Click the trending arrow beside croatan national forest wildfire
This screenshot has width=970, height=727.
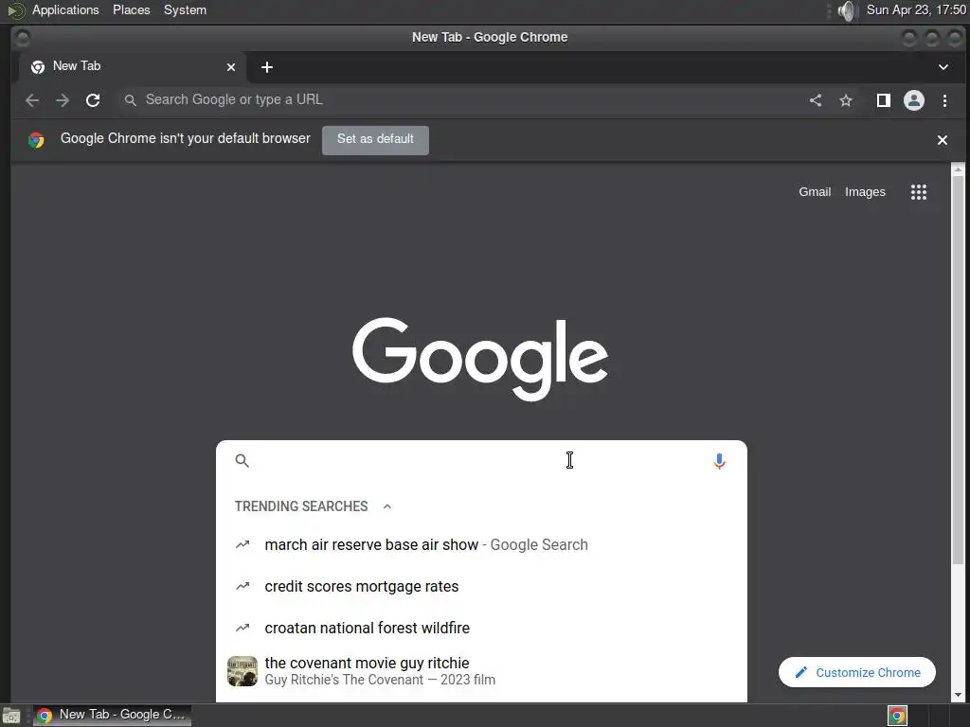242,628
